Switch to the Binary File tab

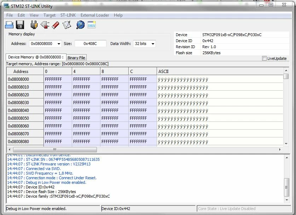pyautogui.click(x=76, y=58)
